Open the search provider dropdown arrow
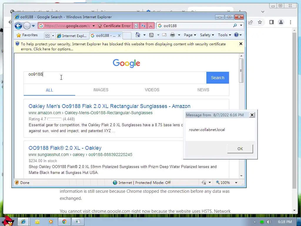Viewport: 301px width, 226px height. pyautogui.click(x=241, y=26)
